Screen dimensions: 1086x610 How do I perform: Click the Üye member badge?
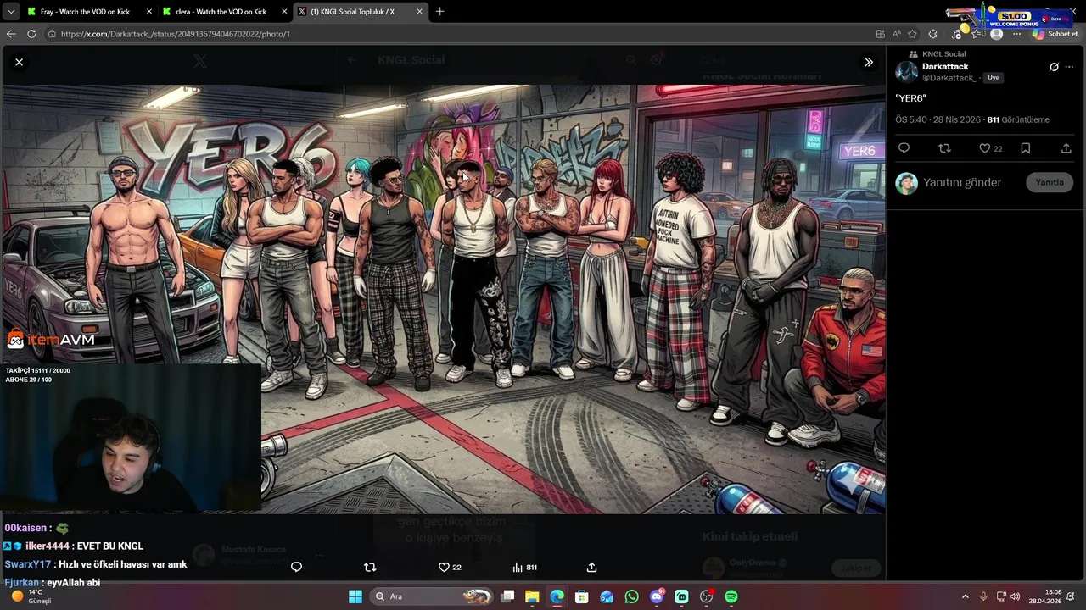993,77
